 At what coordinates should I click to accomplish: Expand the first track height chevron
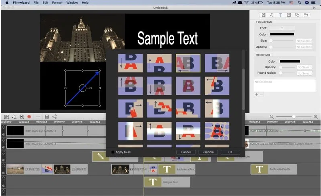coord(4,127)
